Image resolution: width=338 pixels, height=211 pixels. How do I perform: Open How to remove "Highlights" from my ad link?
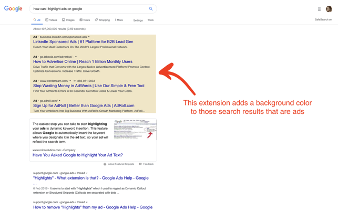point(93,207)
